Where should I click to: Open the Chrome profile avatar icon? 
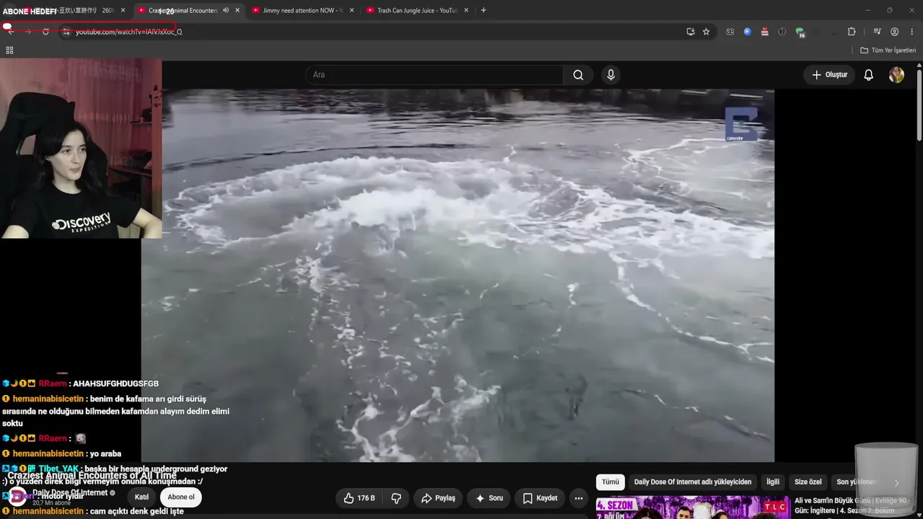pyautogui.click(x=895, y=32)
